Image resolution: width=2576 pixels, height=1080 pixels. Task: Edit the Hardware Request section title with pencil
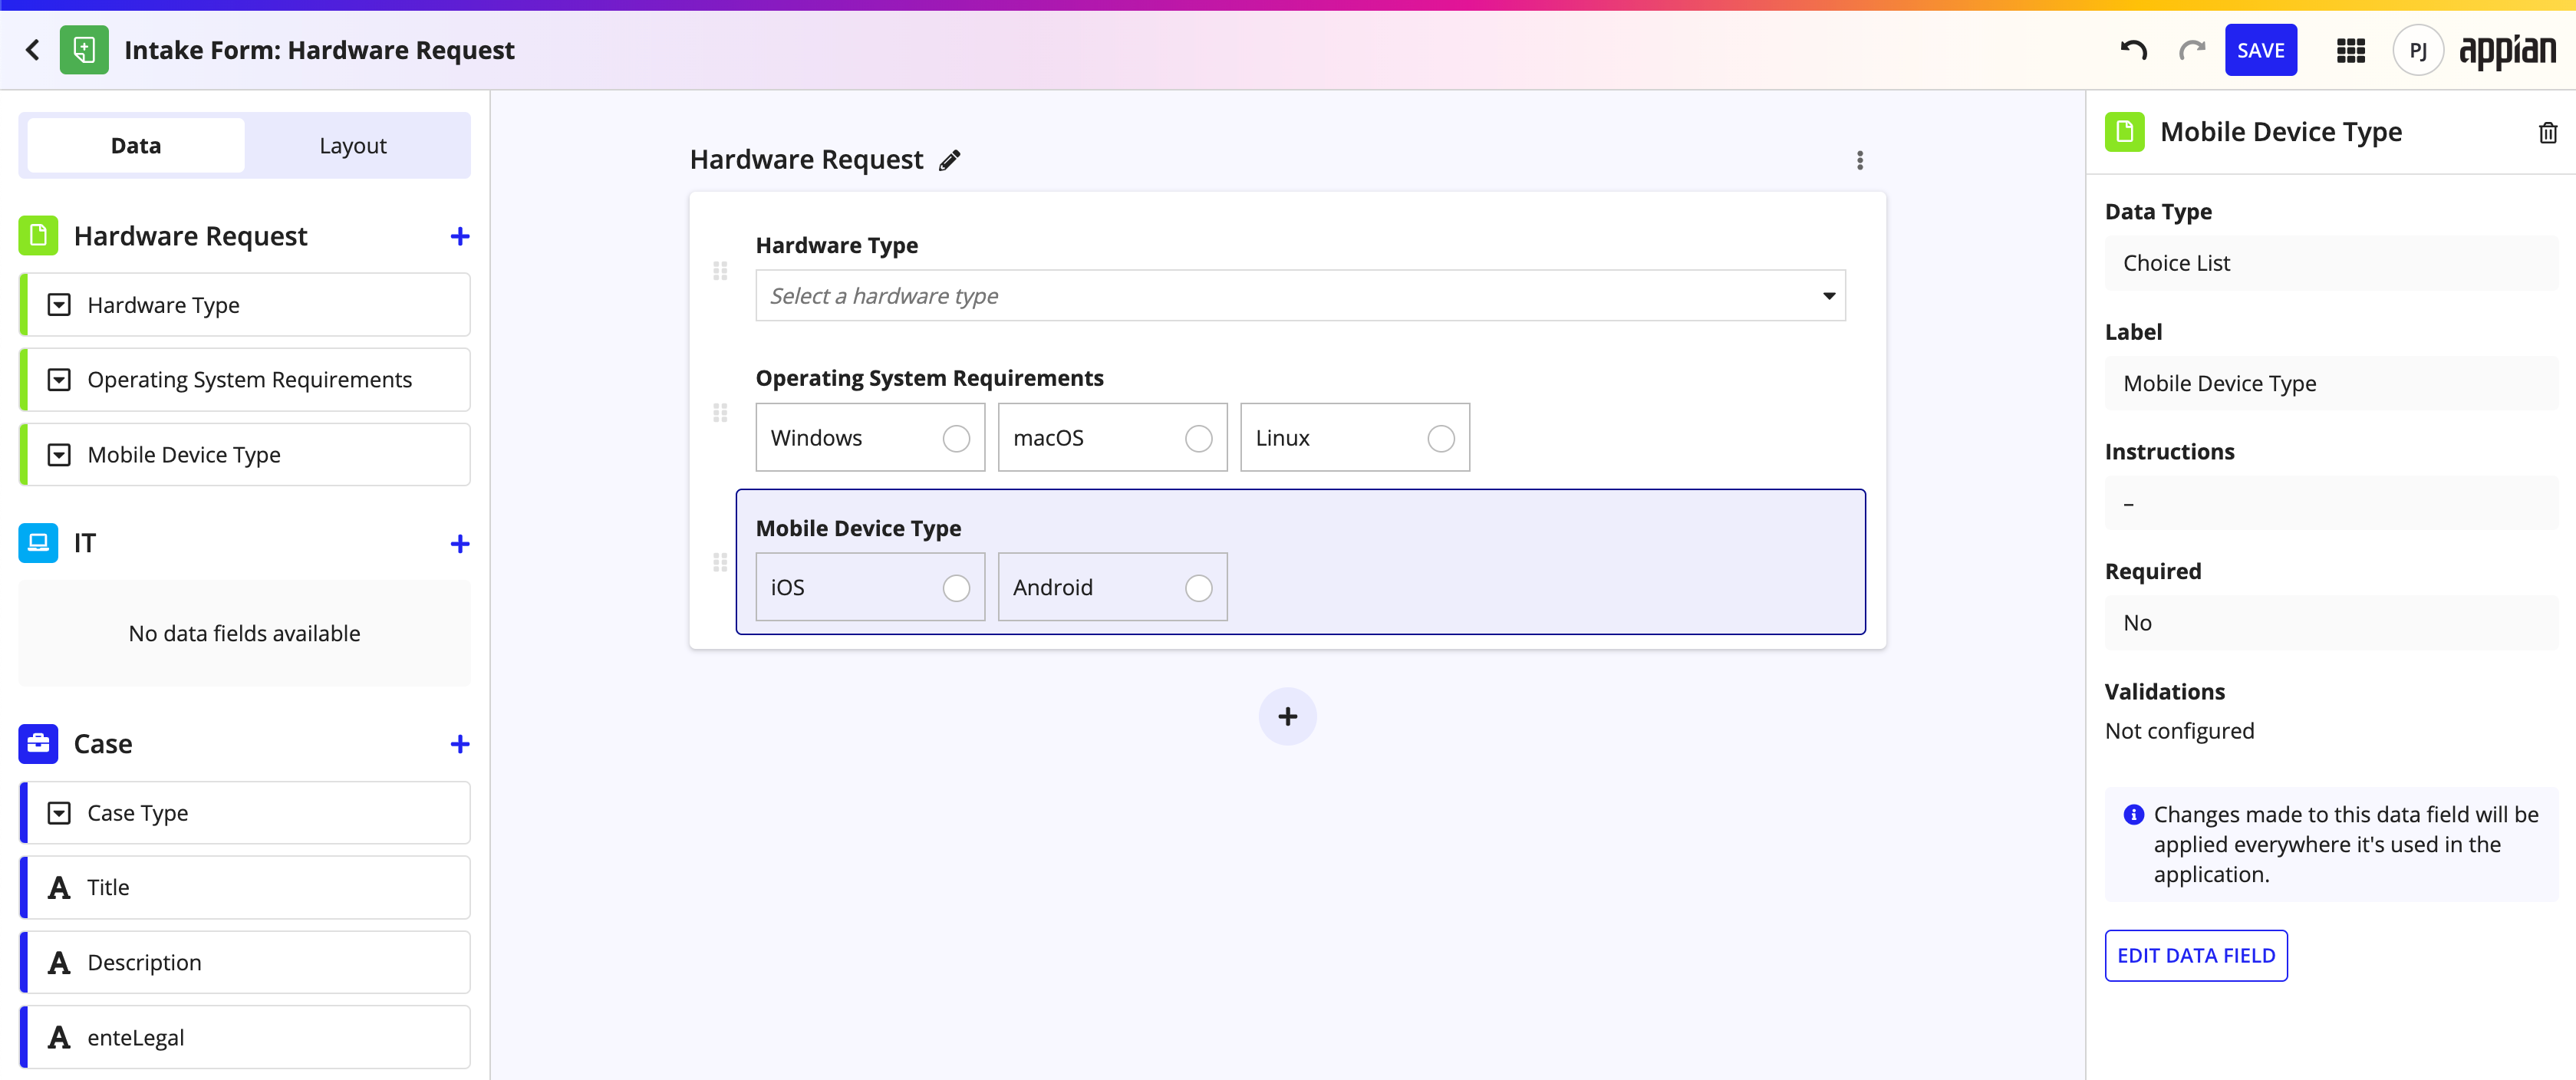point(950,160)
